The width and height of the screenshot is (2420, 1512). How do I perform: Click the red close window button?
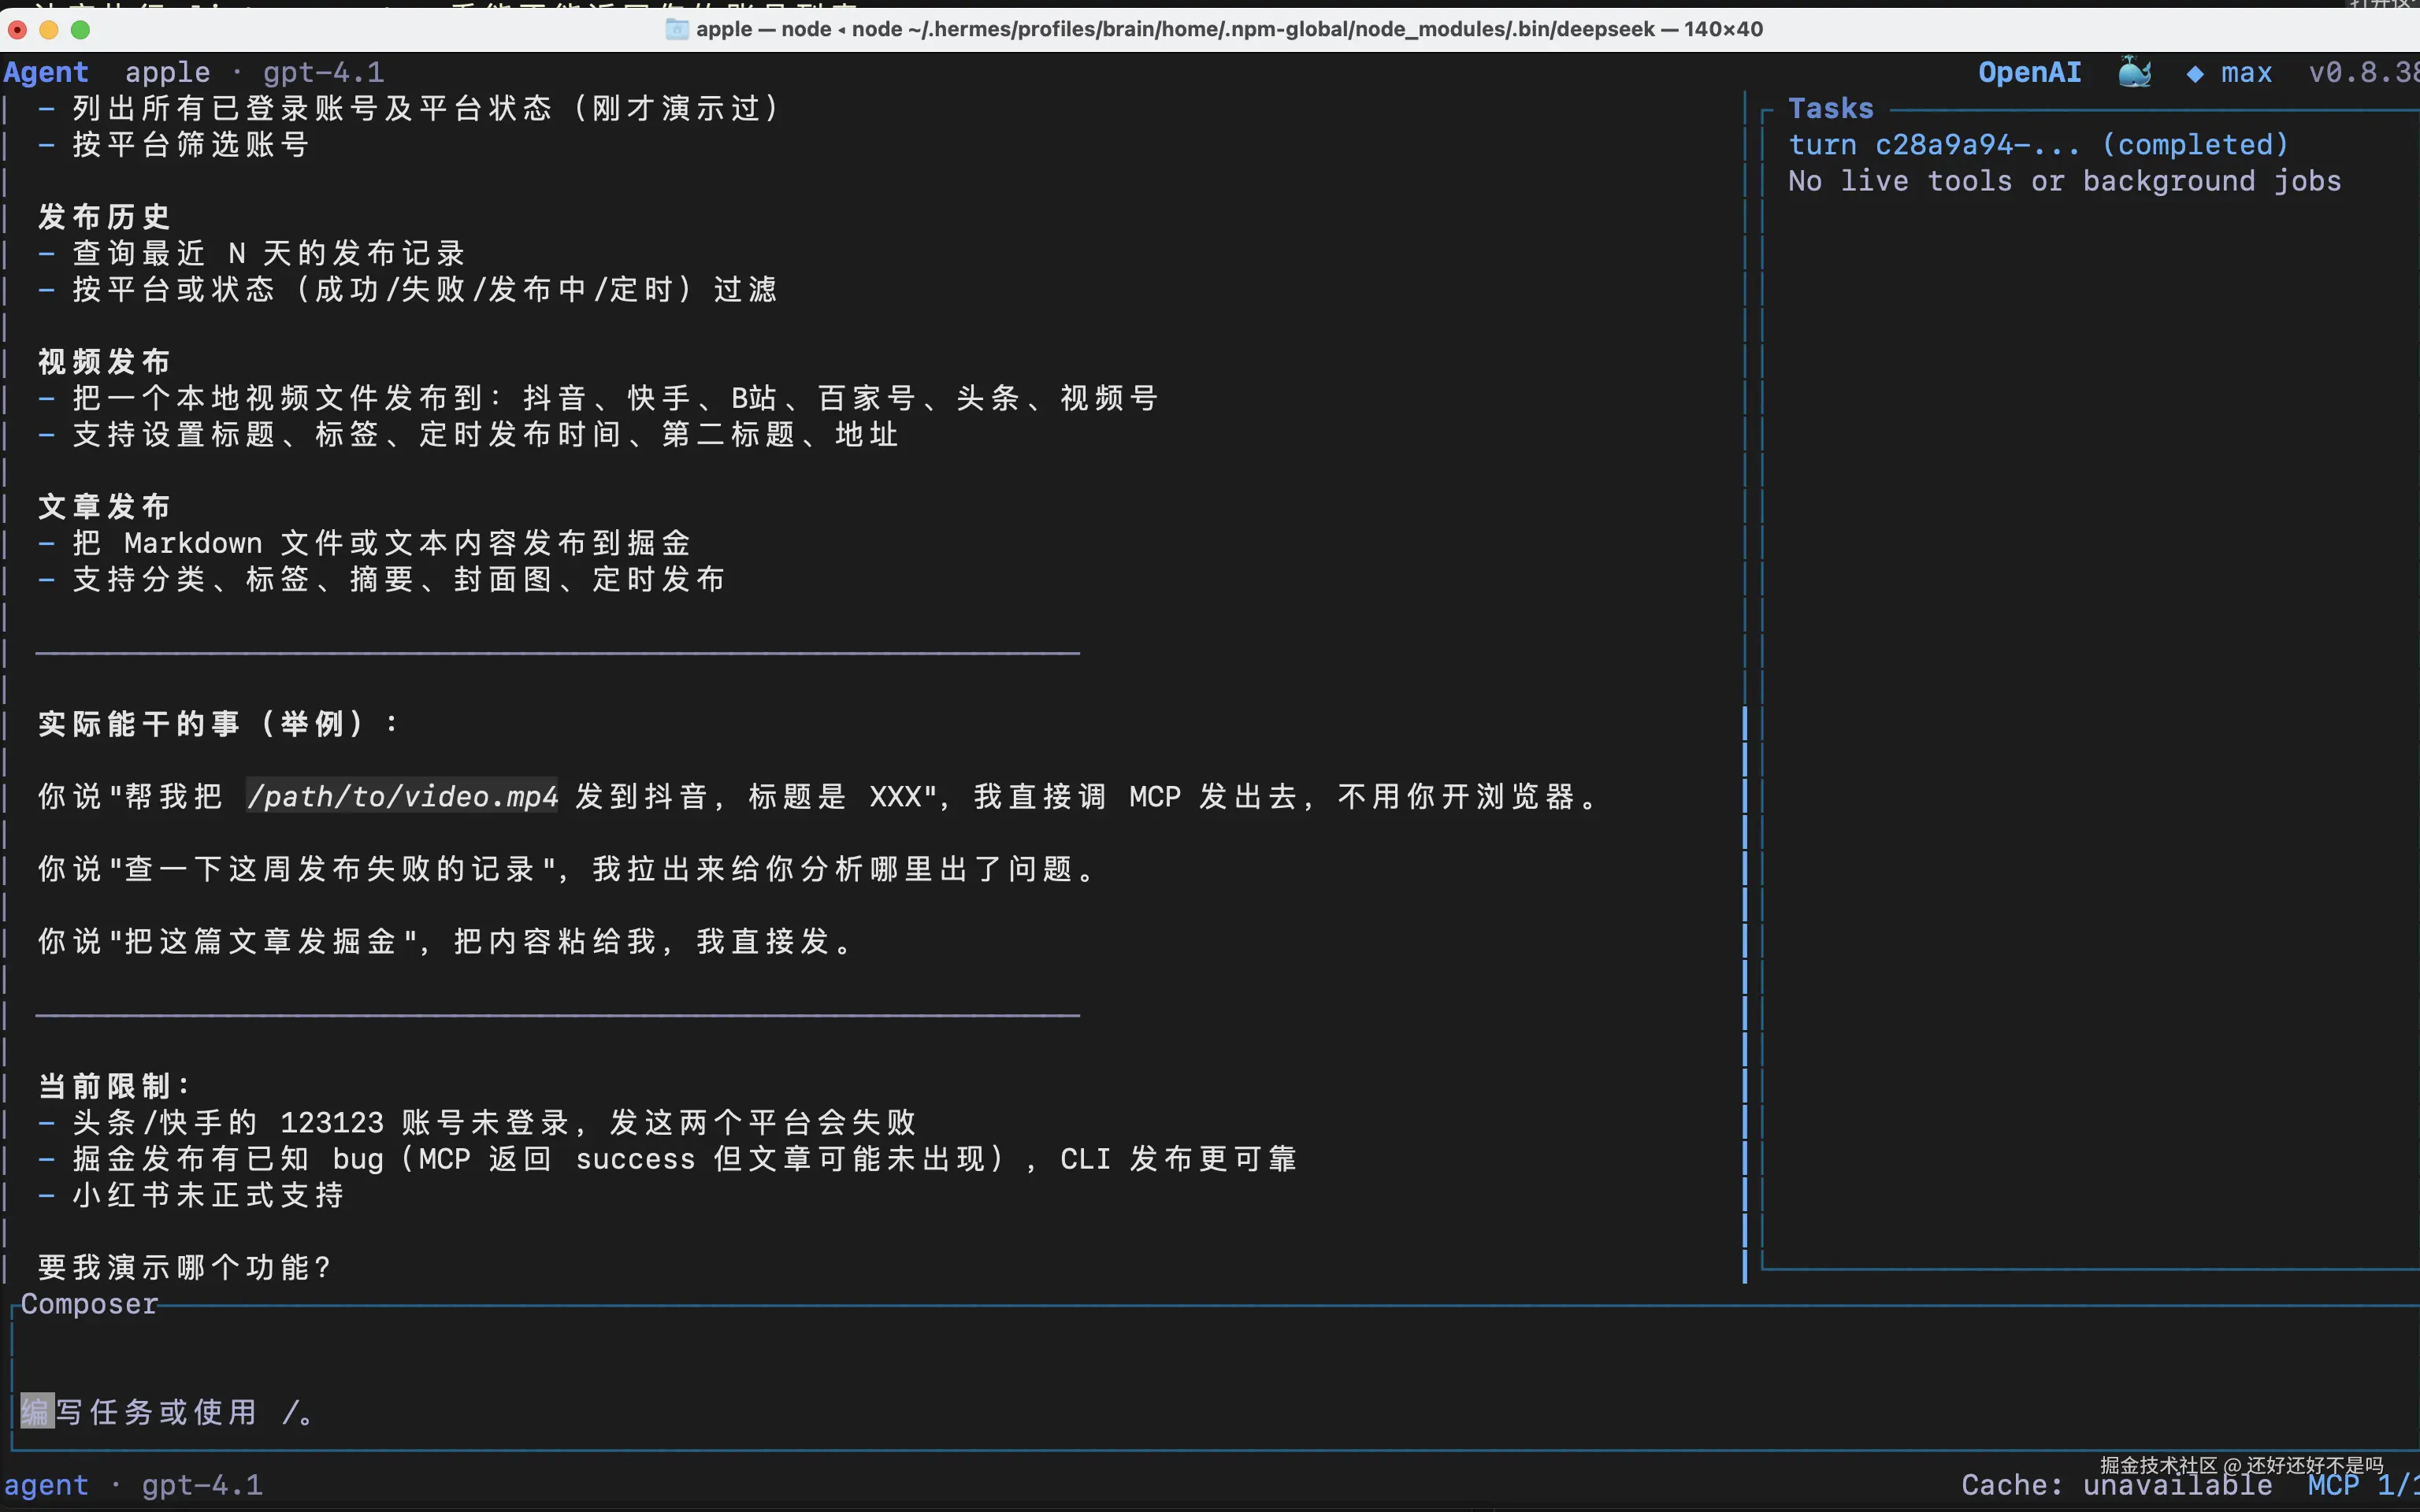click(x=16, y=30)
